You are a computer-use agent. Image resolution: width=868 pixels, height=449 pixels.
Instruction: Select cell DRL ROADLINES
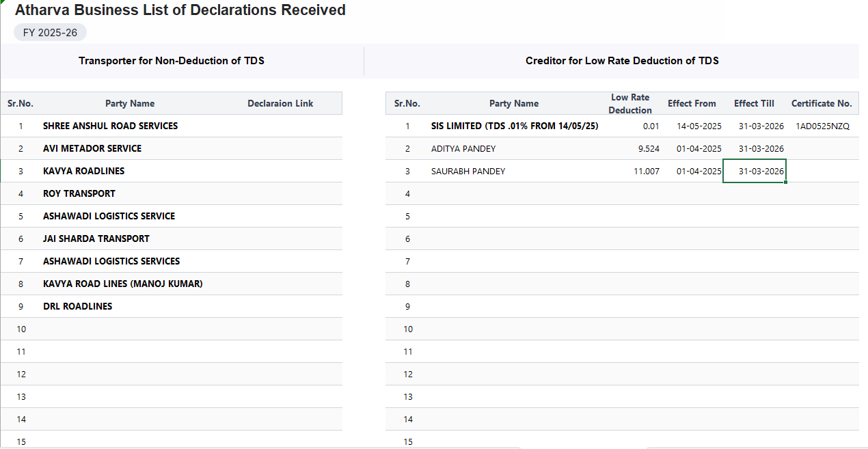pos(77,306)
